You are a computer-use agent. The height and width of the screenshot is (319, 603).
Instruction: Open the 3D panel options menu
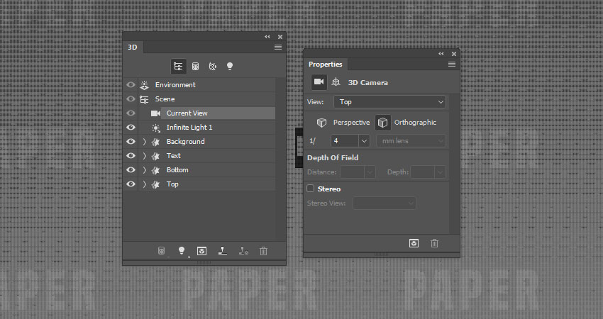coord(278,47)
